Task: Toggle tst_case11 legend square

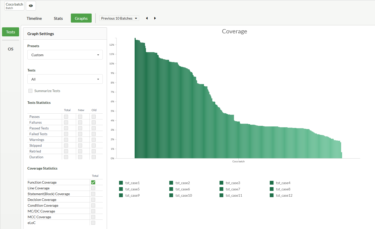Action: pyautogui.click(x=222, y=195)
